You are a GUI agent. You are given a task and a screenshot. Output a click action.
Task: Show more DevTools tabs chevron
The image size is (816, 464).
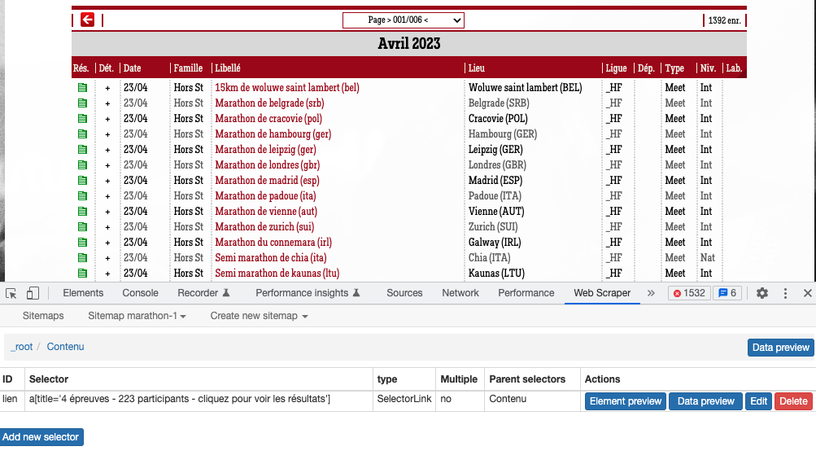651,293
